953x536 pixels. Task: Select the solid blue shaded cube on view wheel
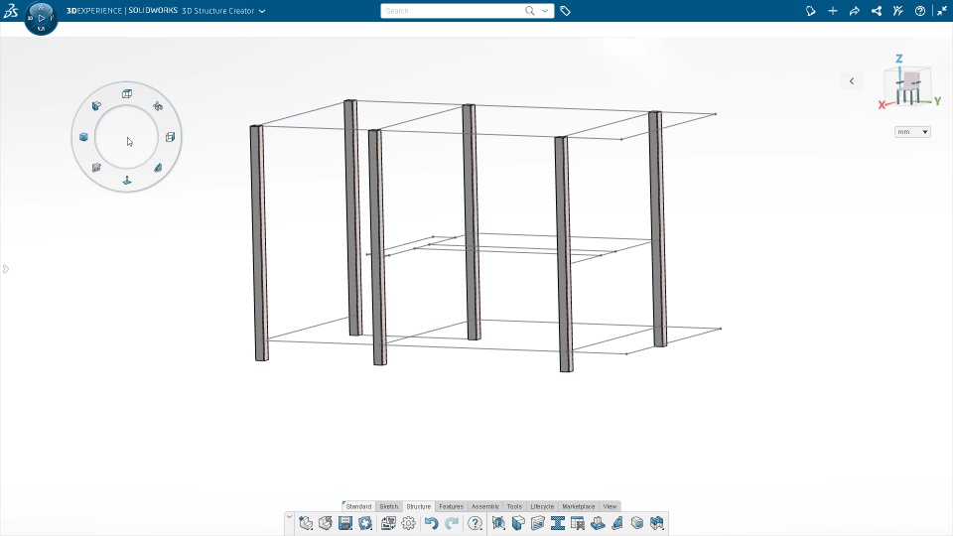pos(83,137)
